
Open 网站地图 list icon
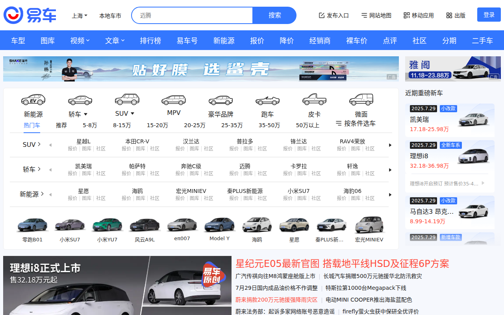pos(364,15)
